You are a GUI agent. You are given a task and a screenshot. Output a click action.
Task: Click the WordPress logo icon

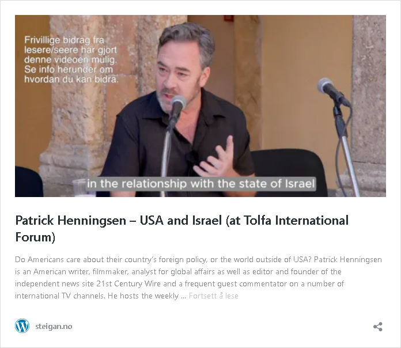point(22,326)
